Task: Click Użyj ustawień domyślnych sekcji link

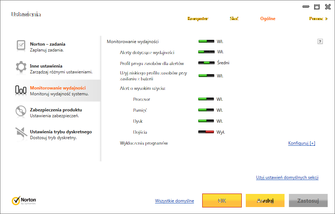Action: [287, 177]
